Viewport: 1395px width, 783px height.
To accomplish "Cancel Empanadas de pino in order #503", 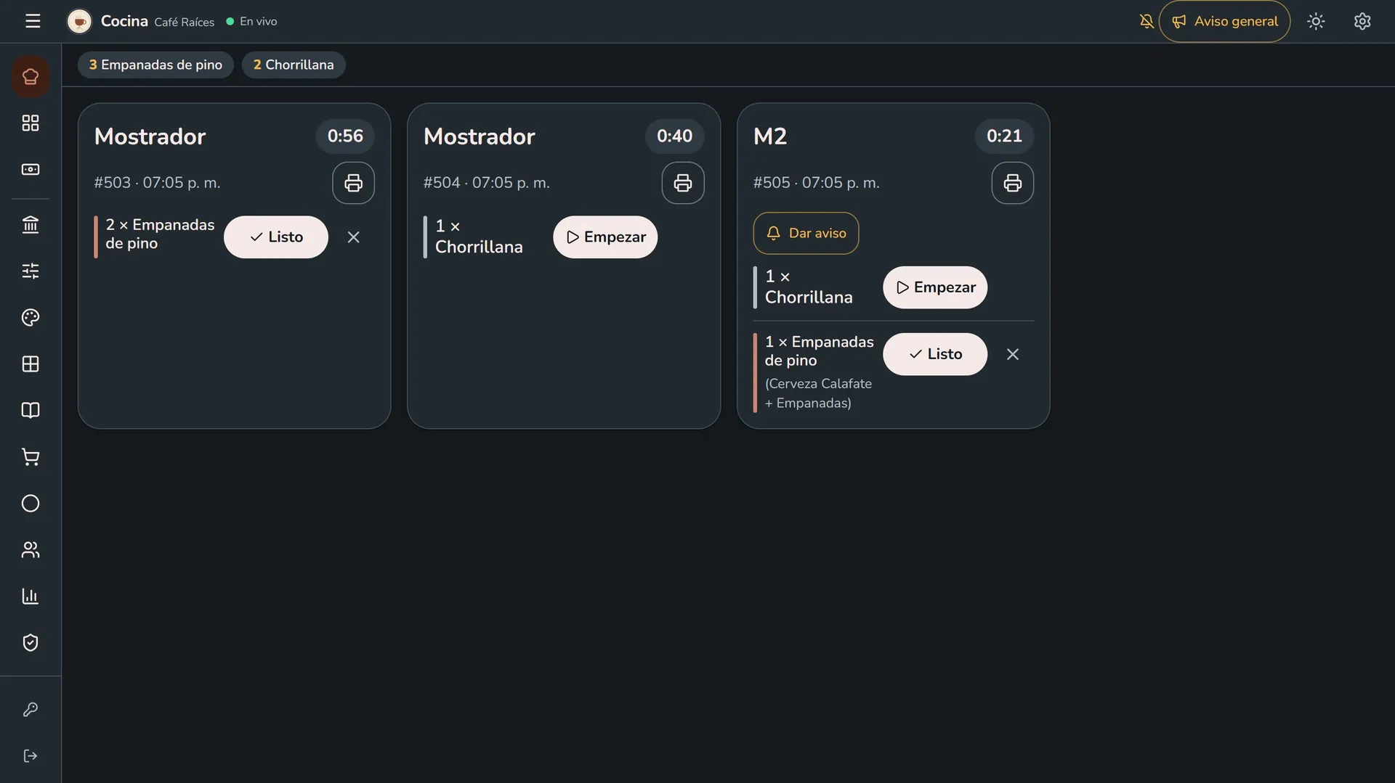I will pyautogui.click(x=354, y=237).
